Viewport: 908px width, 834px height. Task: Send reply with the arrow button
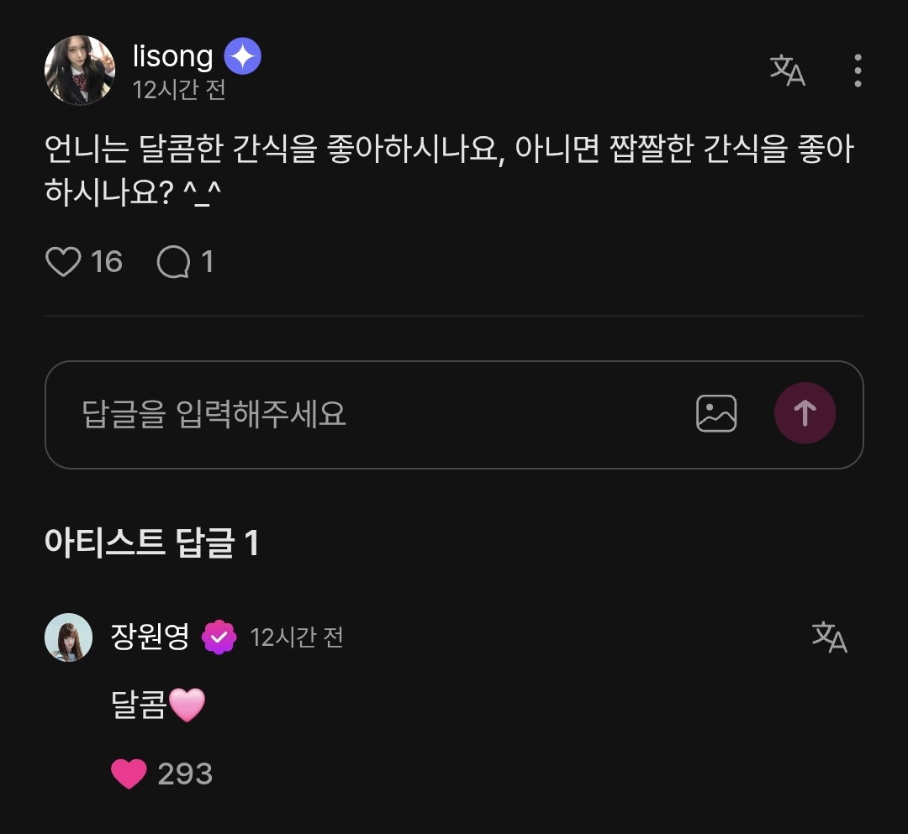(x=805, y=413)
